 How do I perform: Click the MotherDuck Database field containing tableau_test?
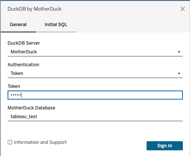coord(95,117)
